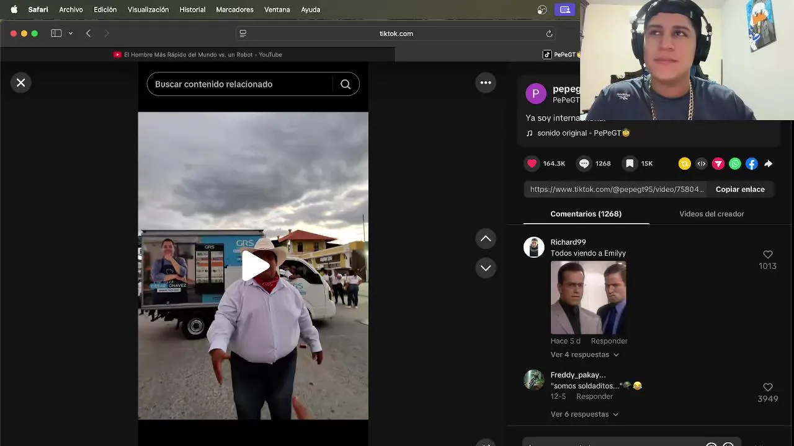Click the search magnifier icon
794x446 pixels.
click(346, 84)
